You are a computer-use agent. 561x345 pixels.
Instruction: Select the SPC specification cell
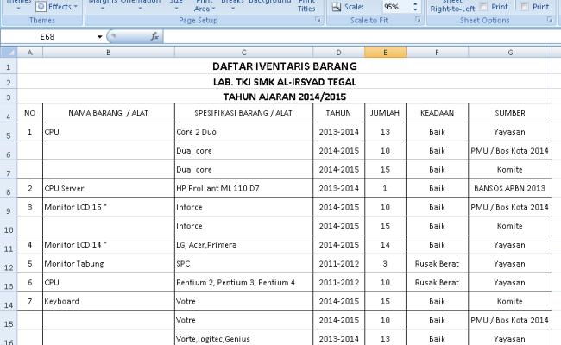click(243, 264)
